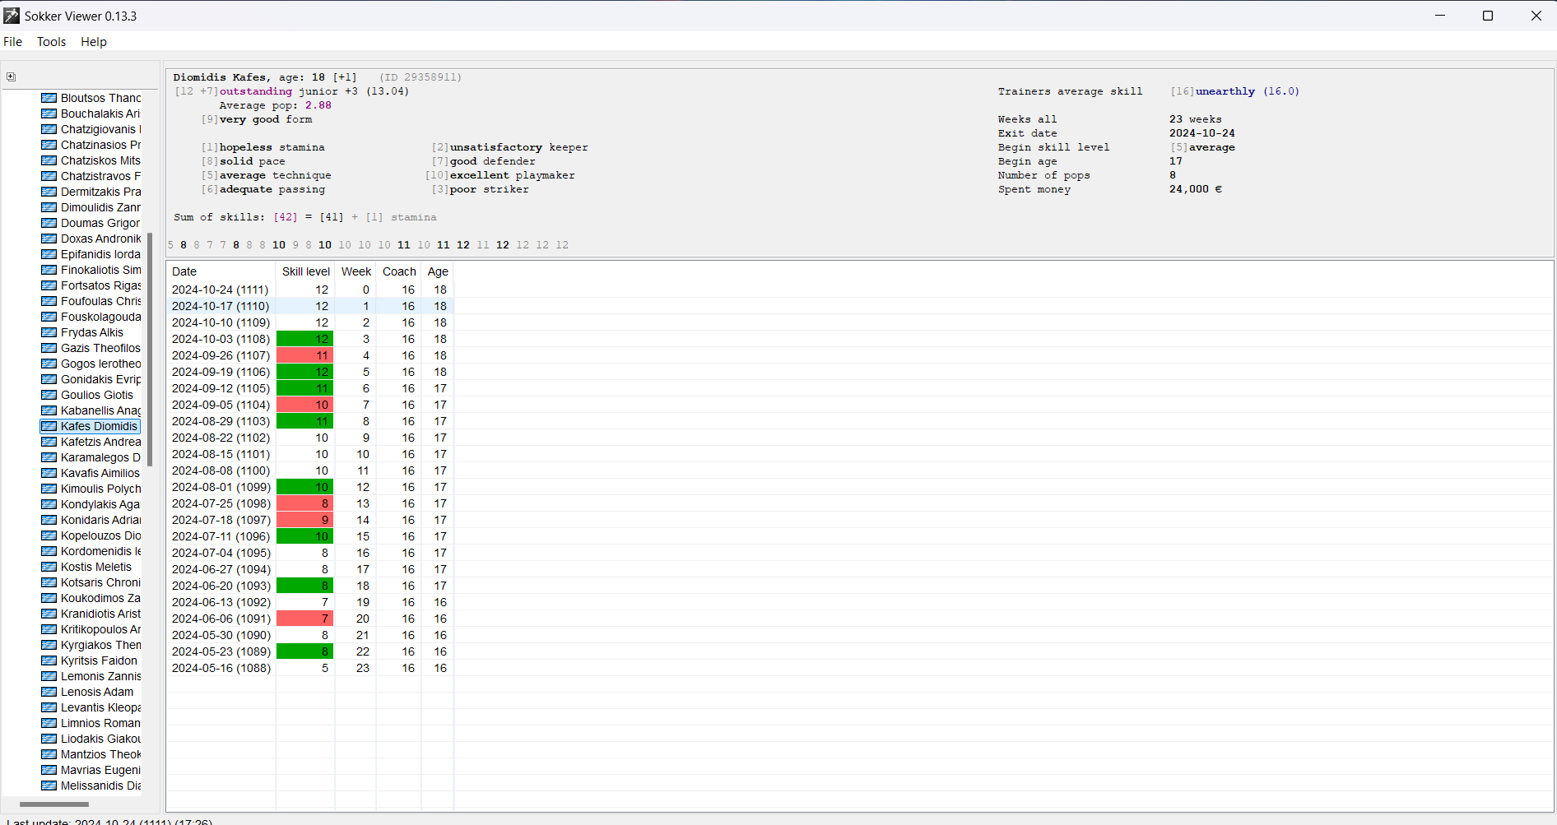Click the flag icon beside Kimoulis Polych
This screenshot has width=1557, height=825.
coord(49,489)
